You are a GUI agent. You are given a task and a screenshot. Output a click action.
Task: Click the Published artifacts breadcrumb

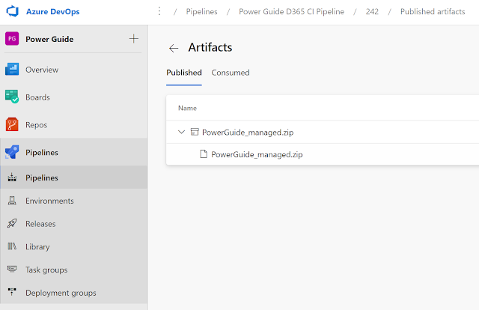pyautogui.click(x=433, y=12)
